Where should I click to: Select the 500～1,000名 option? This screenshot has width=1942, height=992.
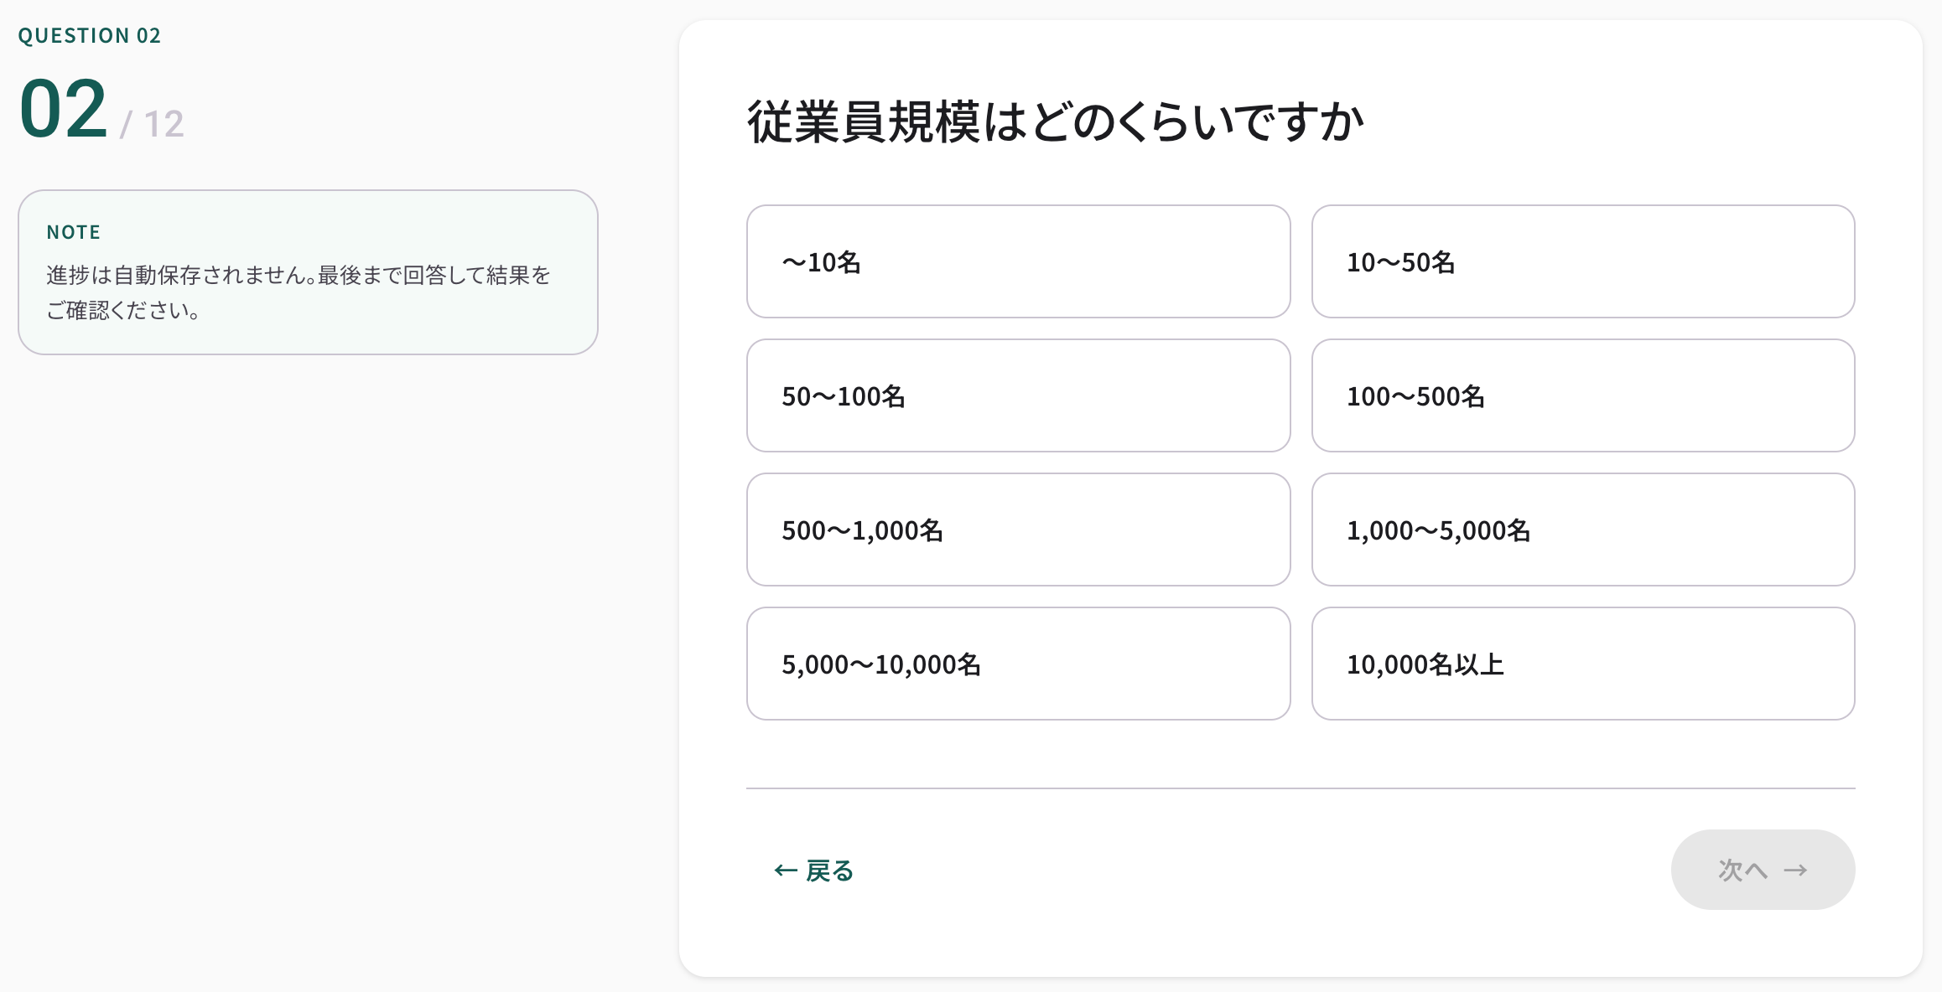tap(1018, 530)
